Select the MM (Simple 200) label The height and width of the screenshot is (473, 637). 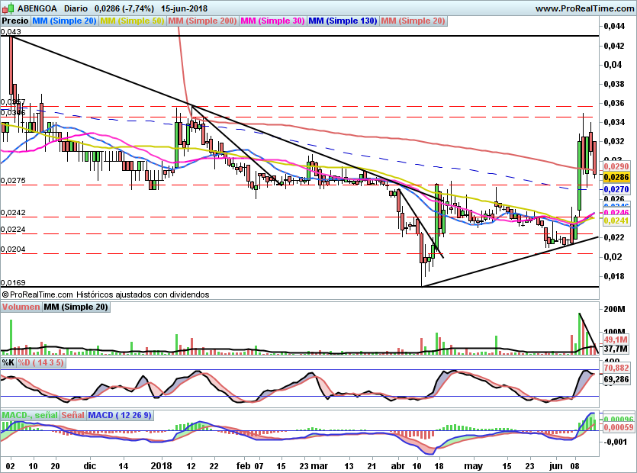coord(202,21)
